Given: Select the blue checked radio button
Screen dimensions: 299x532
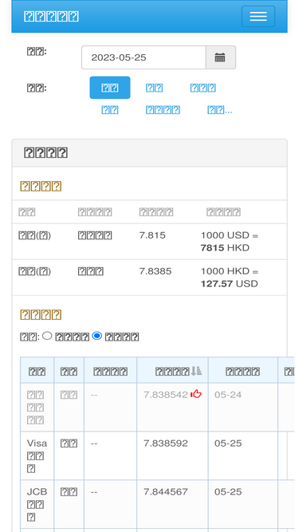Looking at the screenshot, I should [97, 336].
